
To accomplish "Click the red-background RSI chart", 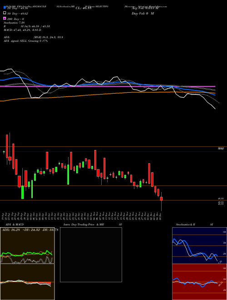I will tap(199, 282).
